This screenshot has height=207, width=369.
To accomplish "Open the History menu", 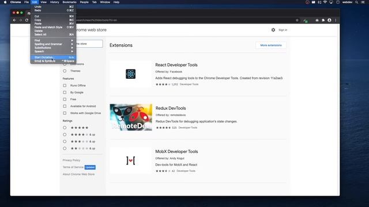I will click(x=54, y=2).
